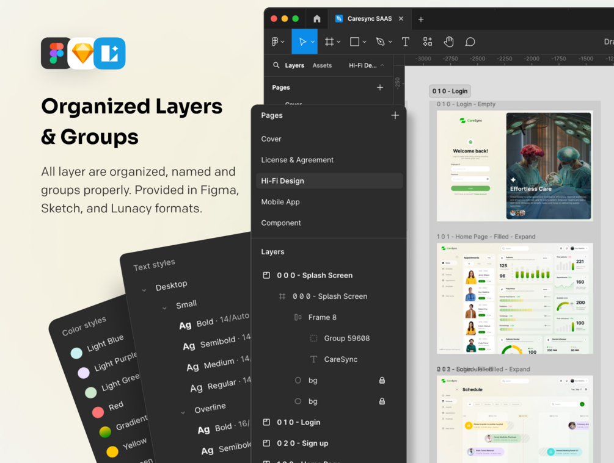Image resolution: width=614 pixels, height=463 pixels.
Task: Click the Home icon tab
Action: pyautogui.click(x=317, y=19)
